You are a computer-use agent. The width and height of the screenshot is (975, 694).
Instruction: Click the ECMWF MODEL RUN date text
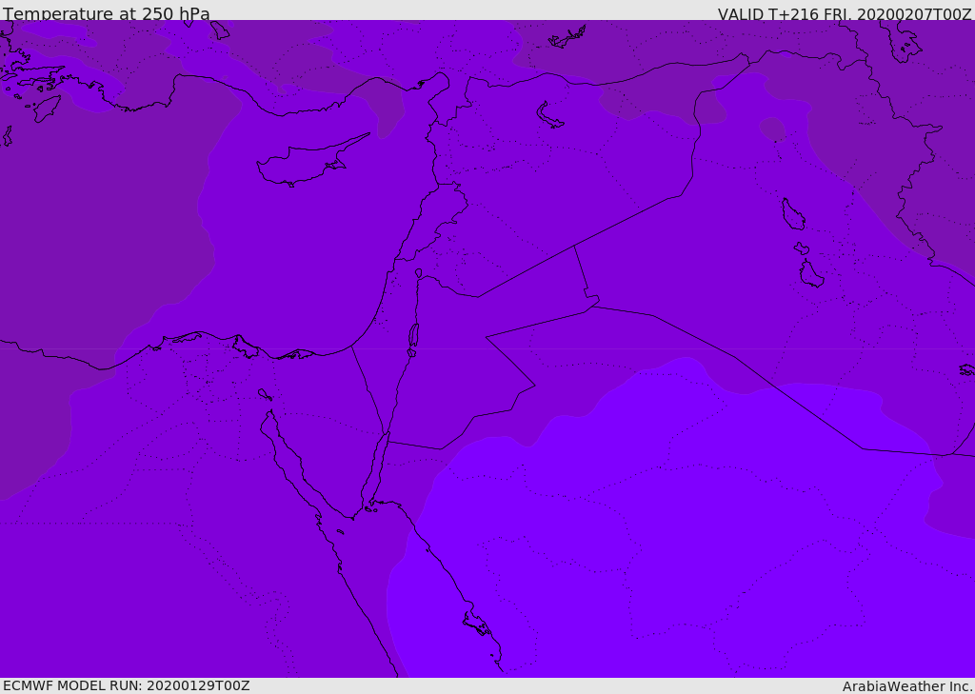coord(126,685)
